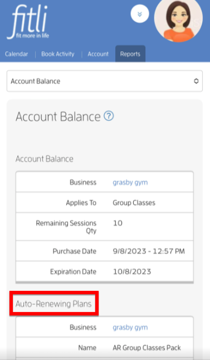Select AR Group Classes Pack name
This screenshot has width=210, height=360.
coord(146,348)
